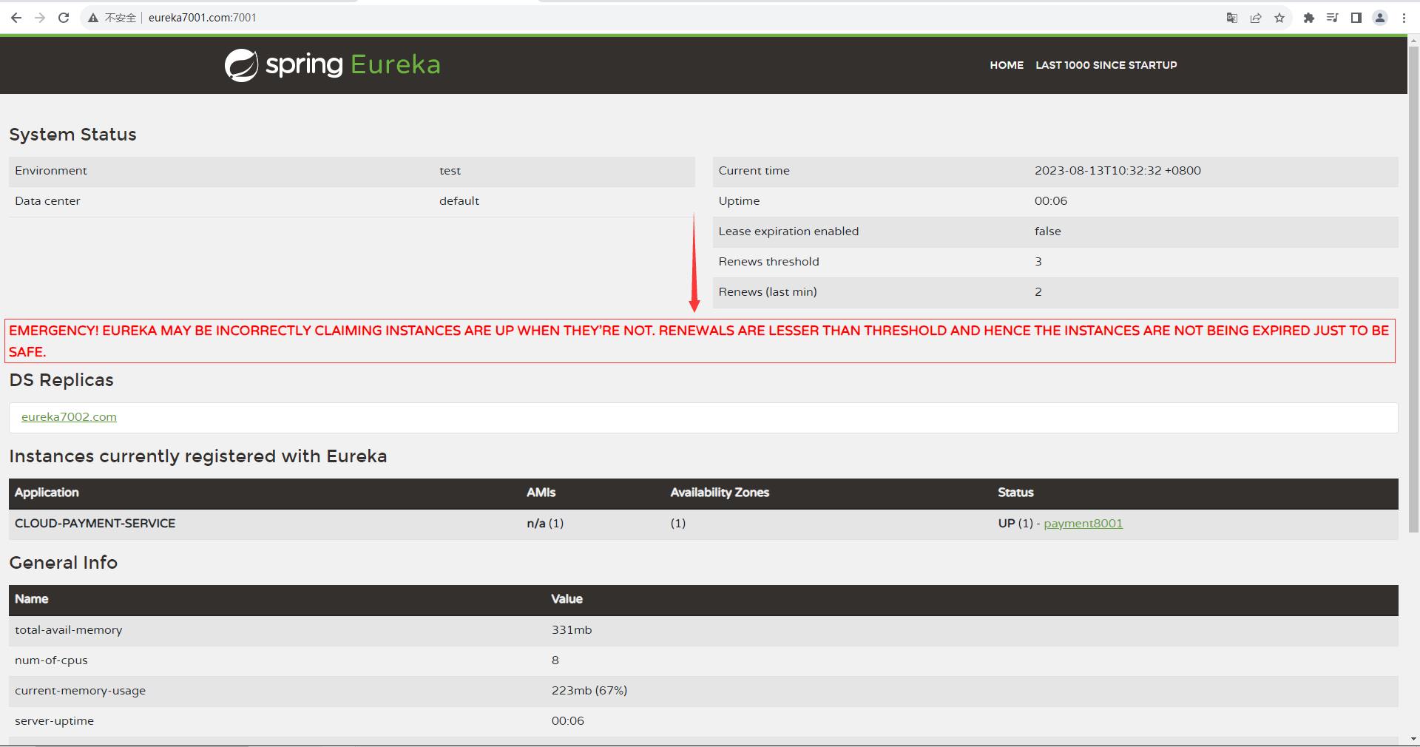Click the share page icon
The image size is (1420, 747).
pos(1256,18)
